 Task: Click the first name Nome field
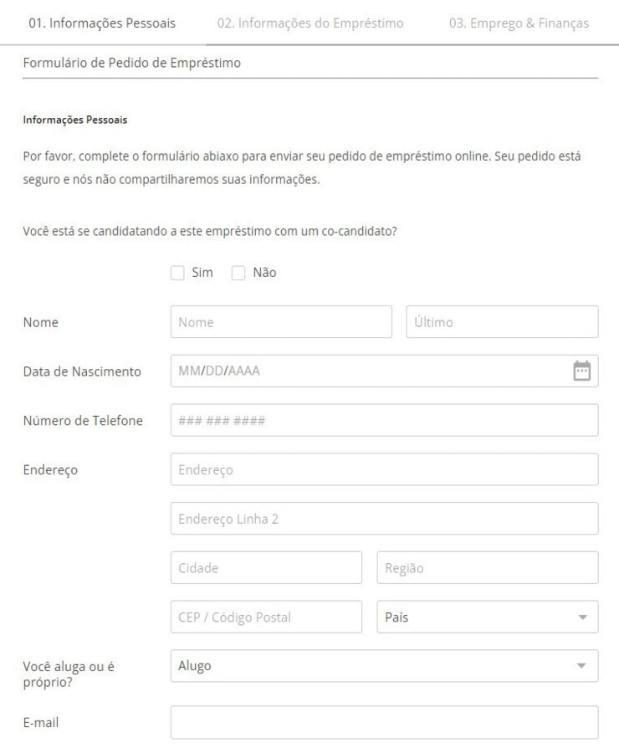281,322
